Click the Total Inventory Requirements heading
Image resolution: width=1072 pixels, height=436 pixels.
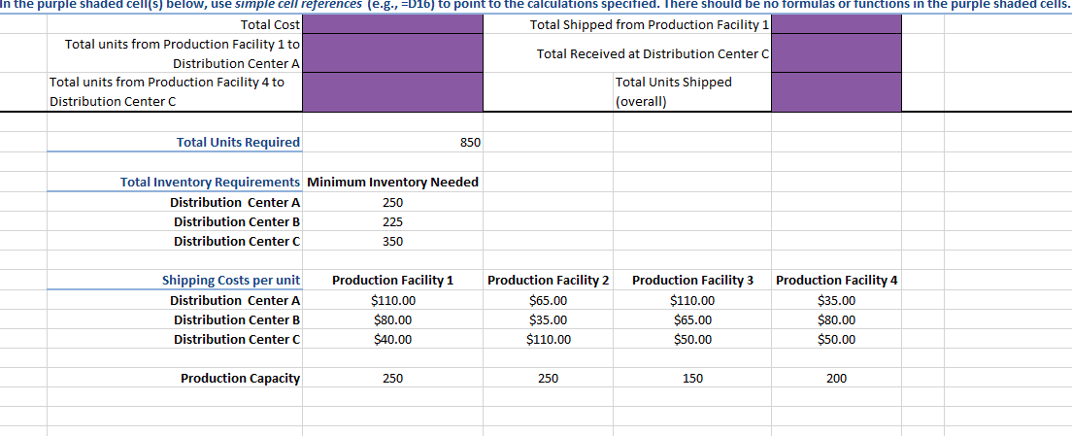pyautogui.click(x=211, y=182)
